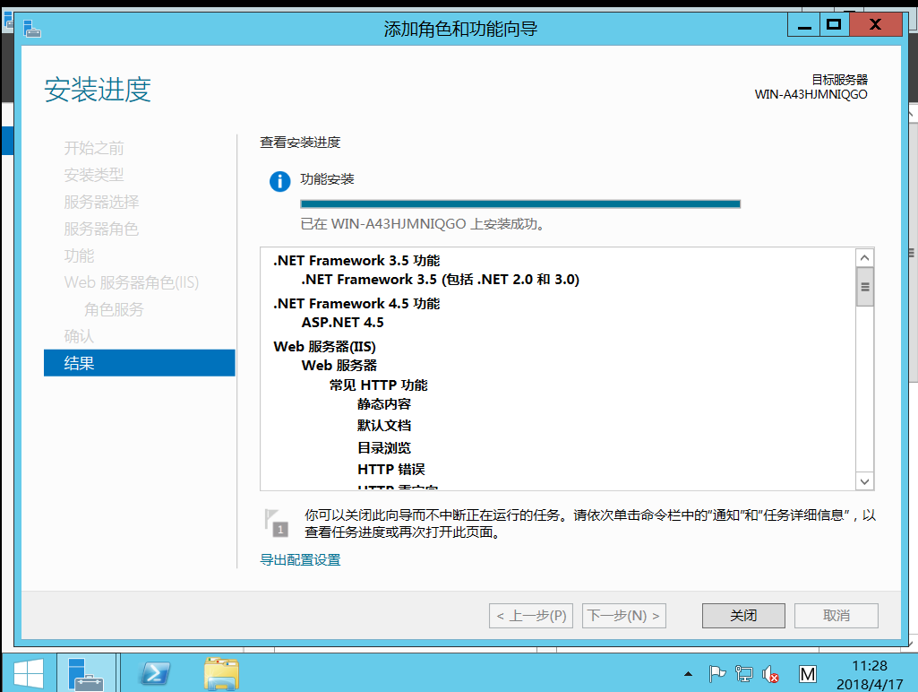The image size is (918, 692).
Task: Close the wizard with the red X
Action: (875, 25)
